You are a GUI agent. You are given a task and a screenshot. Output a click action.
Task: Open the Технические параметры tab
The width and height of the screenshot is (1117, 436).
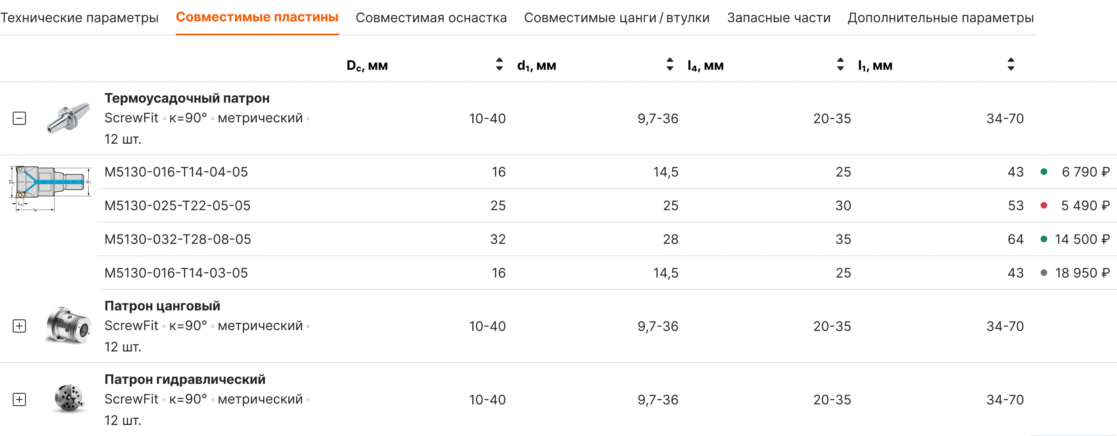(80, 17)
